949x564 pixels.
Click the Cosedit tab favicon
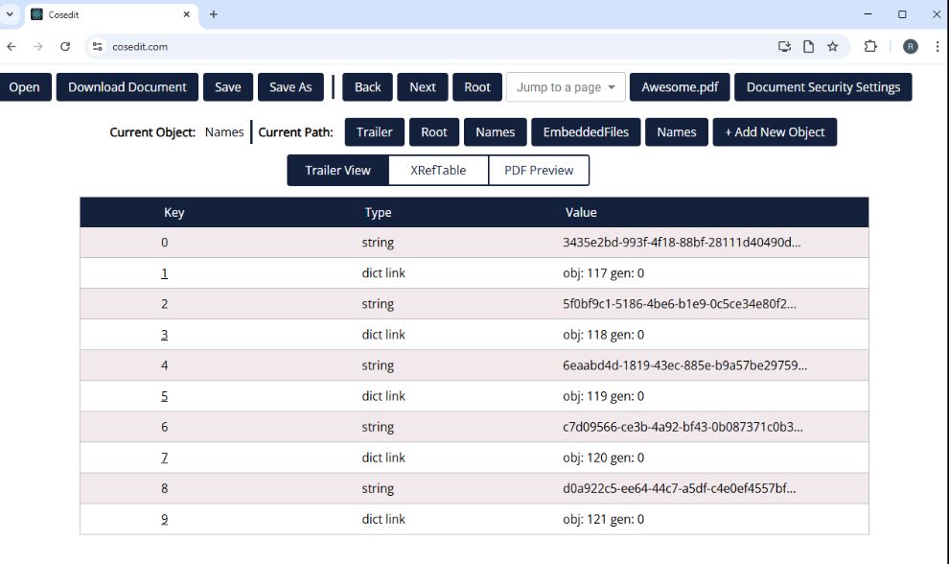click(37, 14)
